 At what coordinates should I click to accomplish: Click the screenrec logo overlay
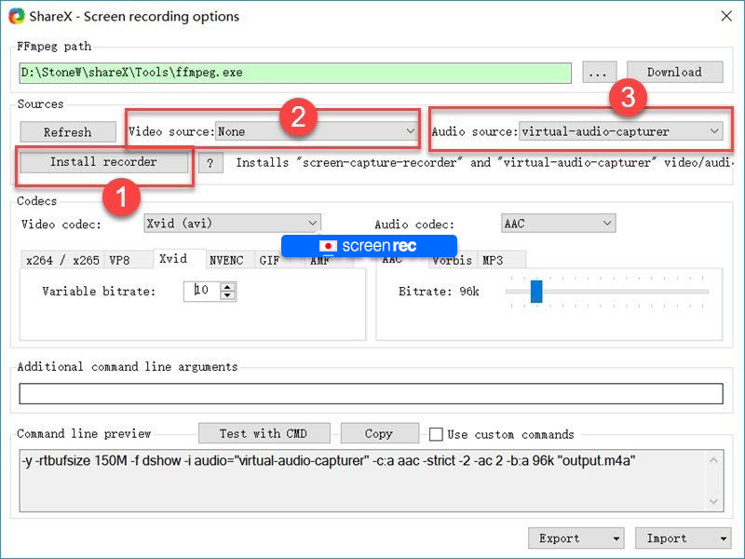pyautogui.click(x=367, y=246)
